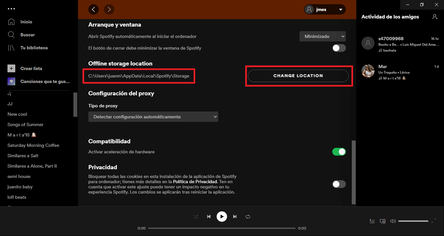
Task: Open the lofi beats playlist
Action: click(x=17, y=197)
